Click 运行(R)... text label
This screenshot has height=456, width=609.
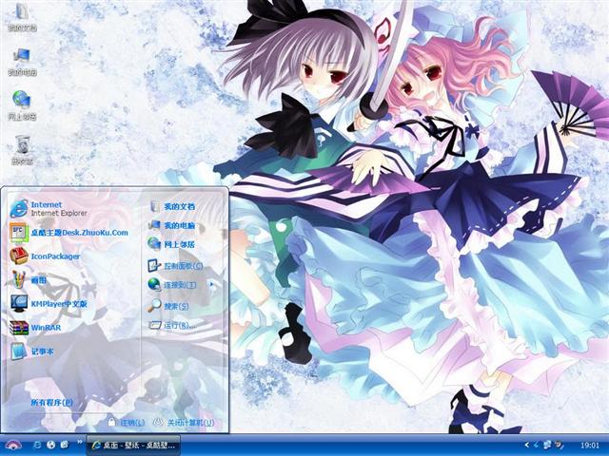tap(180, 325)
